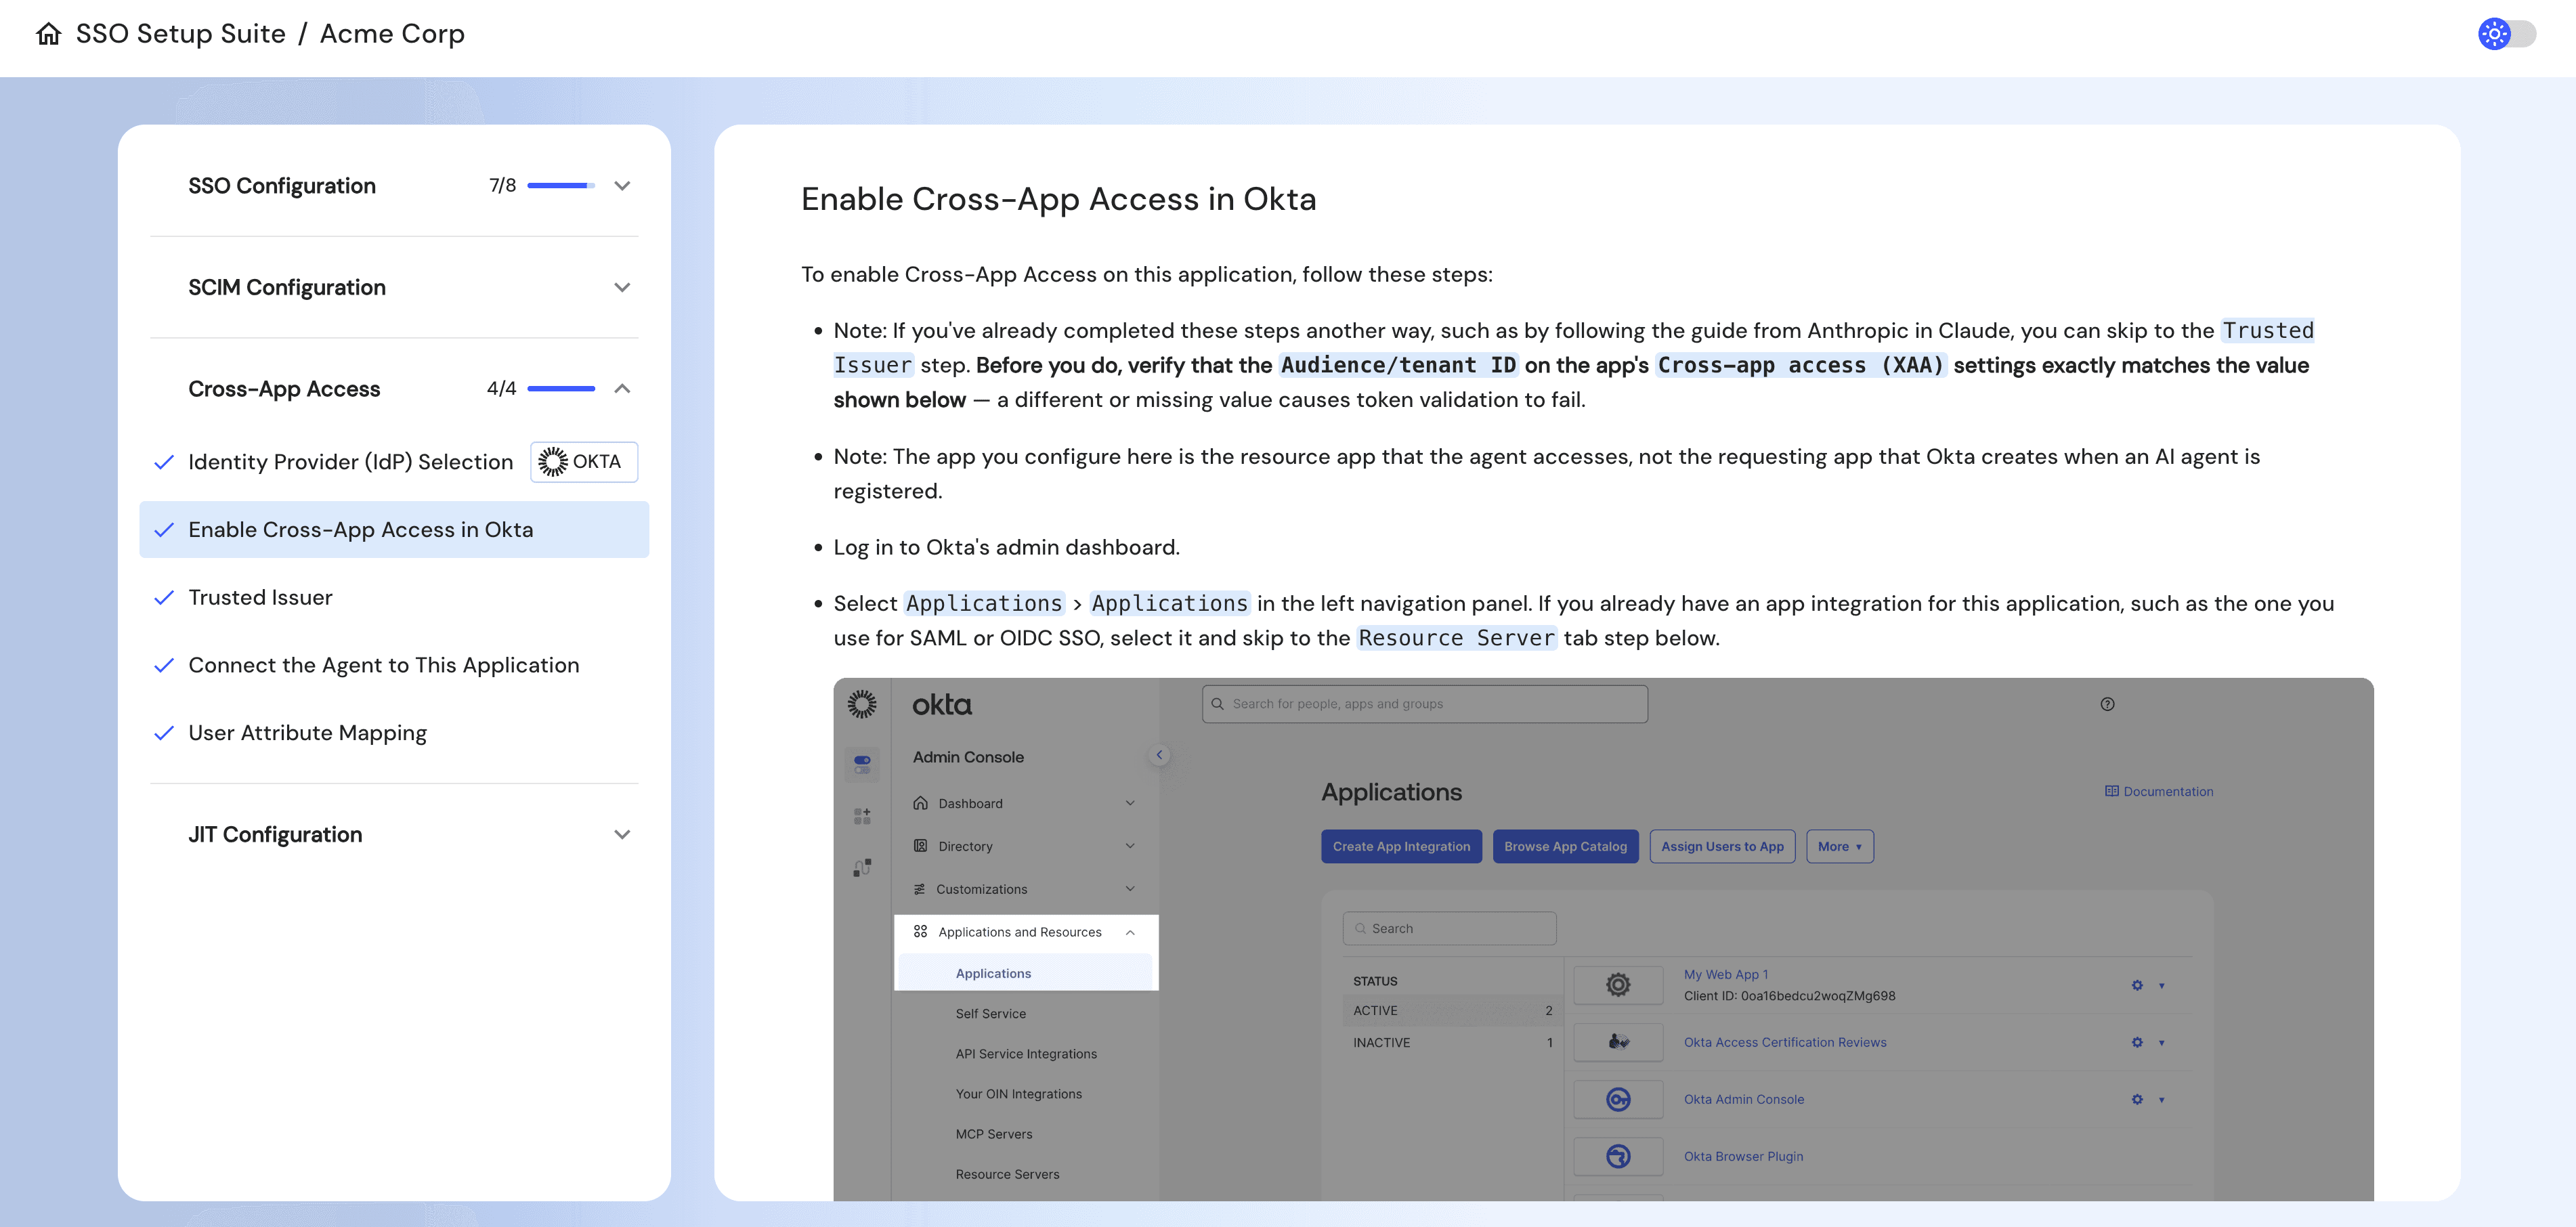
Task: Click the Okta Admin Console key icon
Action: (1618, 1099)
